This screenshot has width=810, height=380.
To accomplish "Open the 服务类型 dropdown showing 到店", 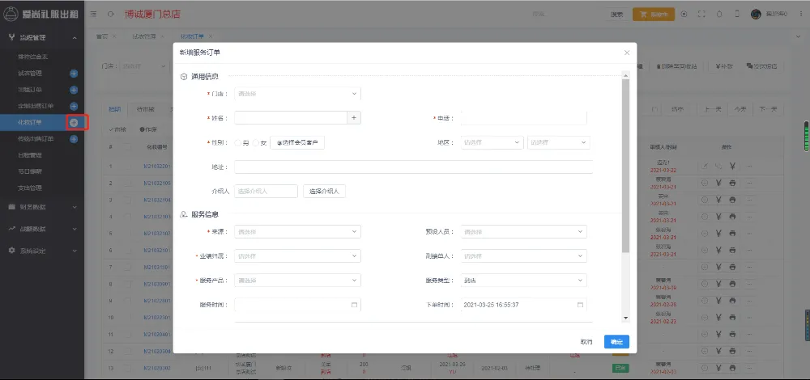I will coord(523,281).
